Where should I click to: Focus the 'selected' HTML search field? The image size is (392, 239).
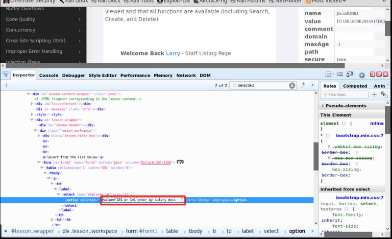click(262, 85)
